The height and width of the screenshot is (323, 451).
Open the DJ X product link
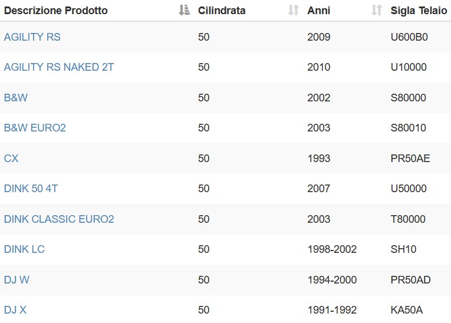[x=15, y=310]
